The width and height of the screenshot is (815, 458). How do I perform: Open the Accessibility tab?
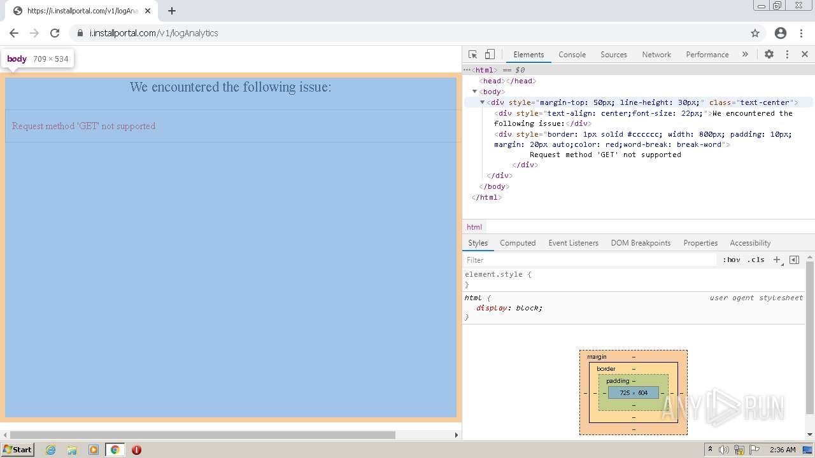pyautogui.click(x=750, y=243)
